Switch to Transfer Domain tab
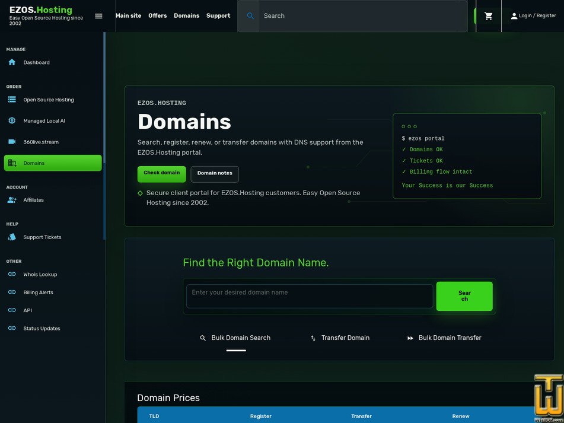The height and width of the screenshot is (423, 564). coord(340,338)
